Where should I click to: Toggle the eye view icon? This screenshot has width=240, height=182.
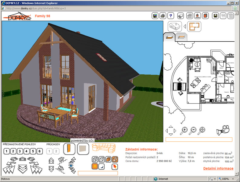coord(71,166)
